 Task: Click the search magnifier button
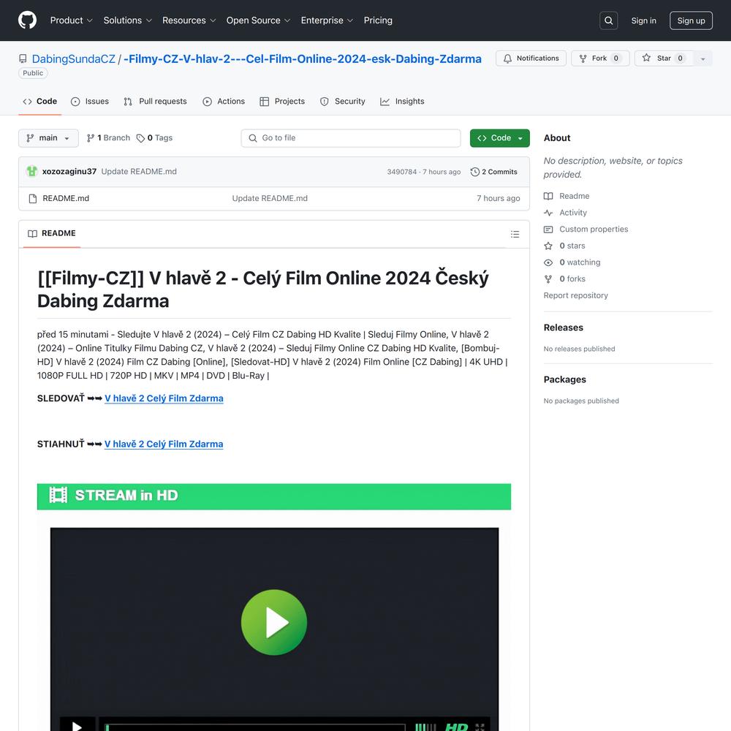(x=608, y=20)
